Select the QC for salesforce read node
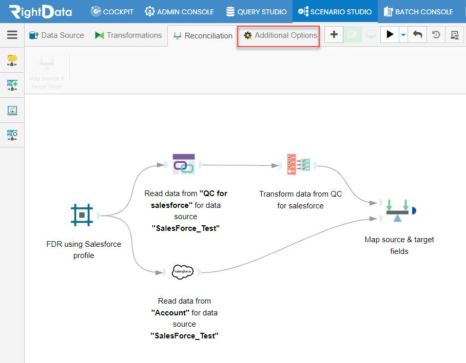Image resolution: width=466 pixels, height=363 pixels. coord(184,164)
